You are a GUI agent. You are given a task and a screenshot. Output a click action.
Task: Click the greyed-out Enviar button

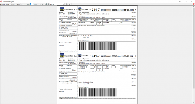tap(13, 4)
